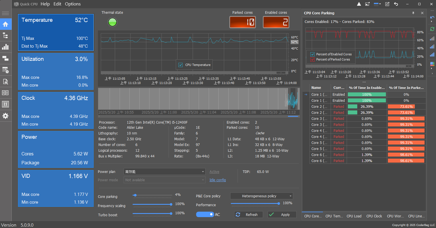Open settings gear in the sidebar
Image resolution: width=436 pixels, height=228 pixels.
[5, 116]
